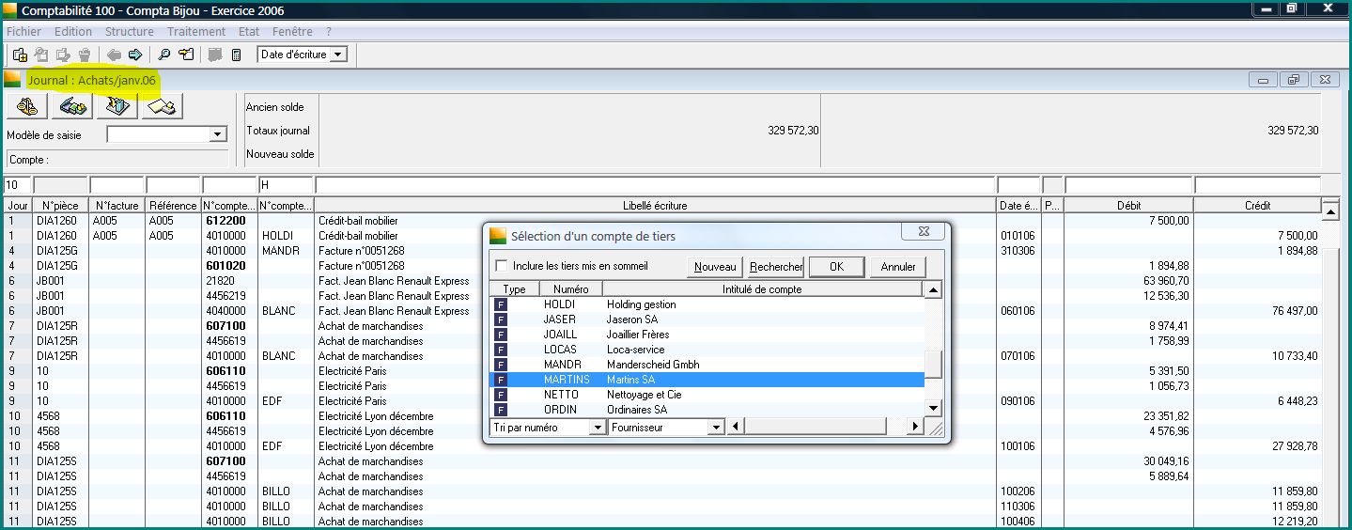The width and height of the screenshot is (1352, 530).
Task: Select the 'Martins SA' row
Action: click(x=707, y=380)
